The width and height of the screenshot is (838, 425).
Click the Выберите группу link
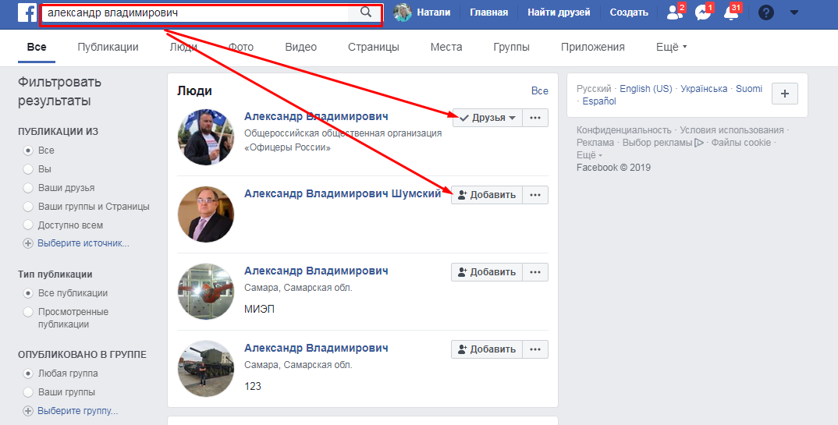coord(78,411)
